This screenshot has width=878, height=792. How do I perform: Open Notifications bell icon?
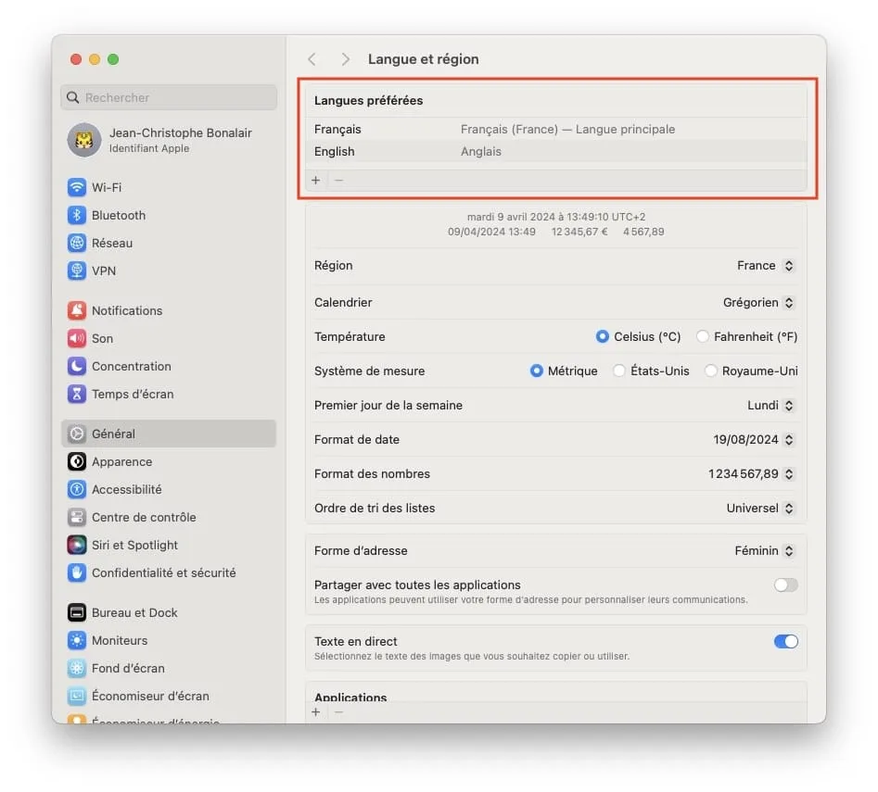tap(77, 310)
